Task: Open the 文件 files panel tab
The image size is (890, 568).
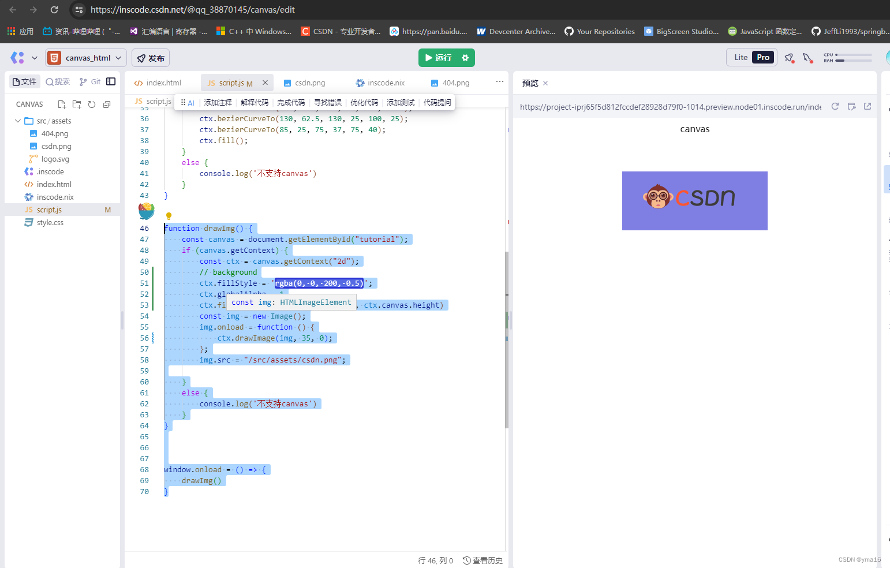Action: coord(25,81)
